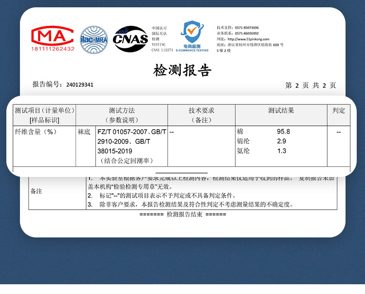Screen dimensions: 365x294
Task: Click the '[样品标识]' header label
Action: click(x=44, y=120)
